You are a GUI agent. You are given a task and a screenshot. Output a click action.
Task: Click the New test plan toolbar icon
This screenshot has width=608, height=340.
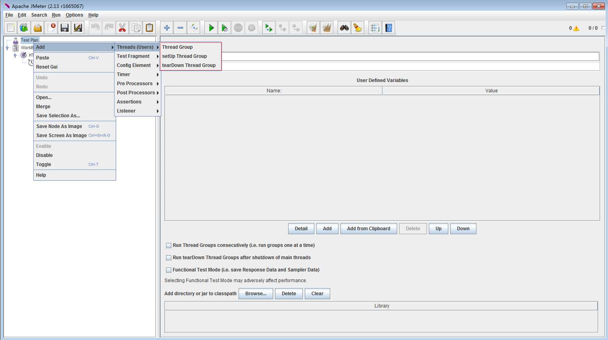pyautogui.click(x=11, y=28)
